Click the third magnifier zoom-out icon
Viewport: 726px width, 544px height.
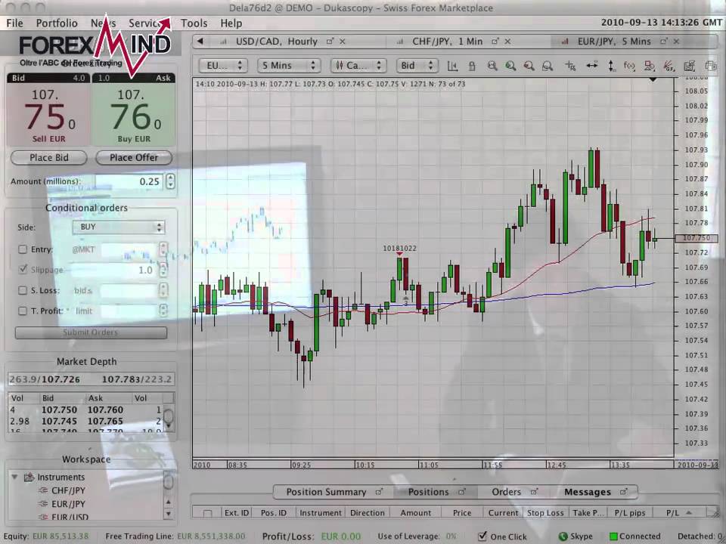(529, 66)
